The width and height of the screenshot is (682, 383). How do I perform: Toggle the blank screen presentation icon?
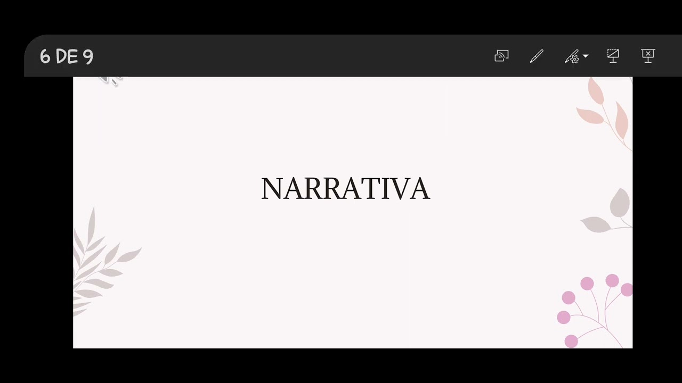(x=613, y=56)
